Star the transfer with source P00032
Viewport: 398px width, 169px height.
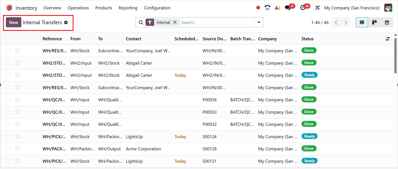pos(17,124)
